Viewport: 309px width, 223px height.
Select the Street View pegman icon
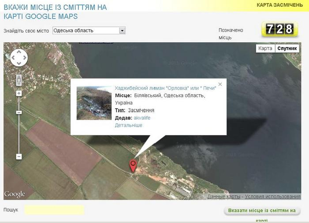coord(19,80)
